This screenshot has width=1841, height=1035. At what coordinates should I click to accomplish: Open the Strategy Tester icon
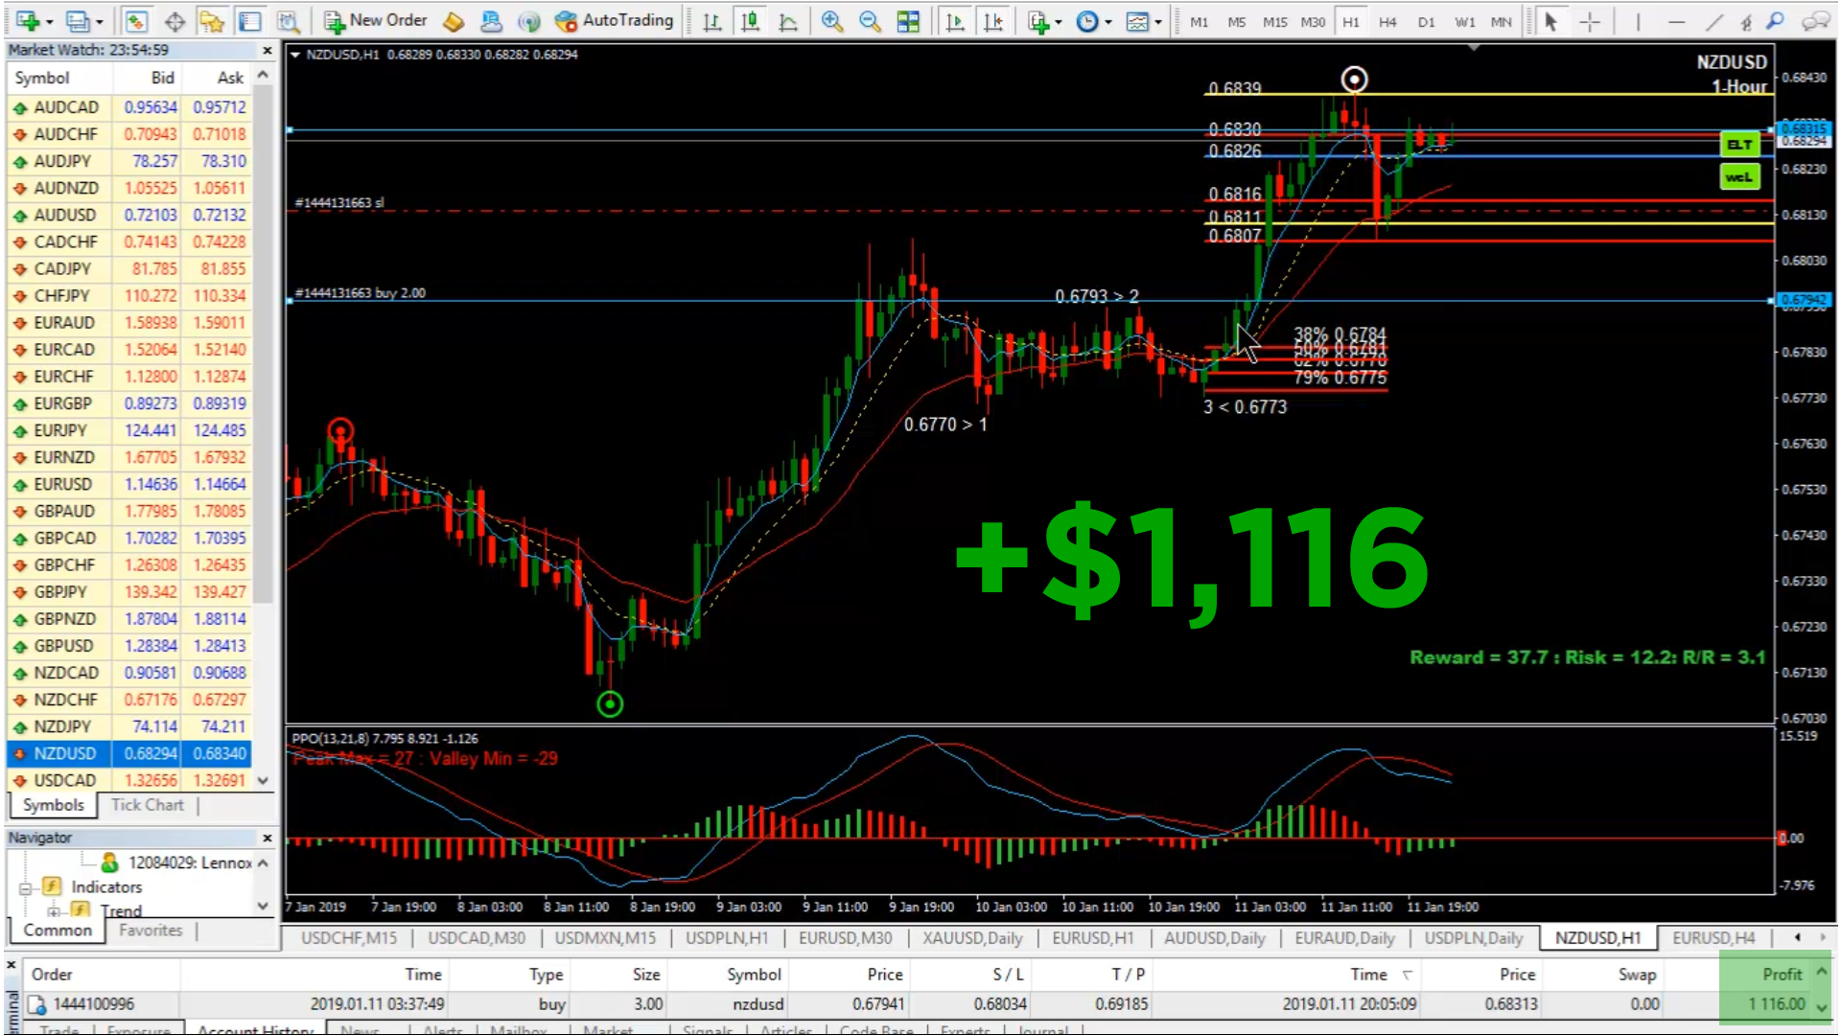click(287, 20)
